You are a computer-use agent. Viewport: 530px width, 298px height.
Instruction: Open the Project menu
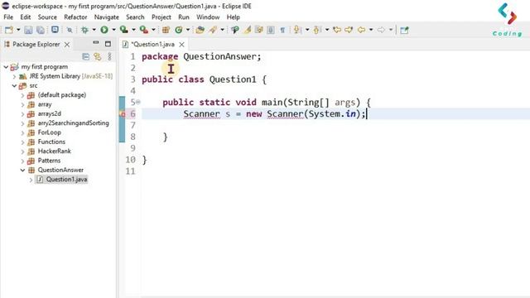click(x=161, y=17)
